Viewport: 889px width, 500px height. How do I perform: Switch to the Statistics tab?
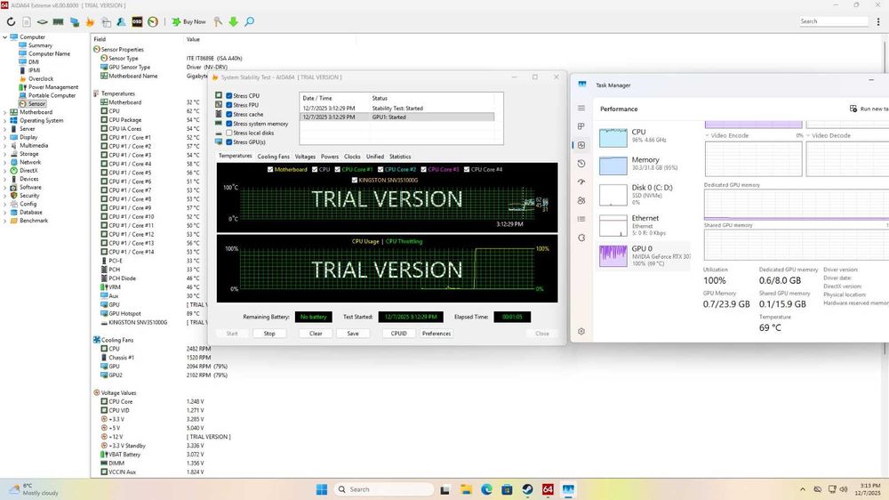coord(400,157)
